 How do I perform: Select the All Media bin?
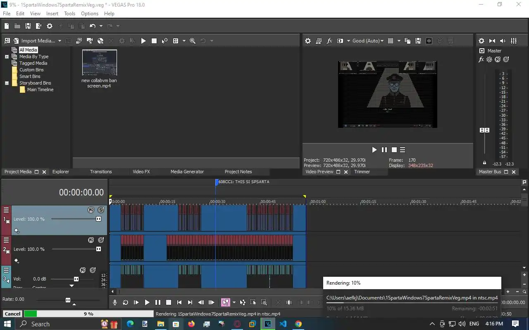pos(28,50)
